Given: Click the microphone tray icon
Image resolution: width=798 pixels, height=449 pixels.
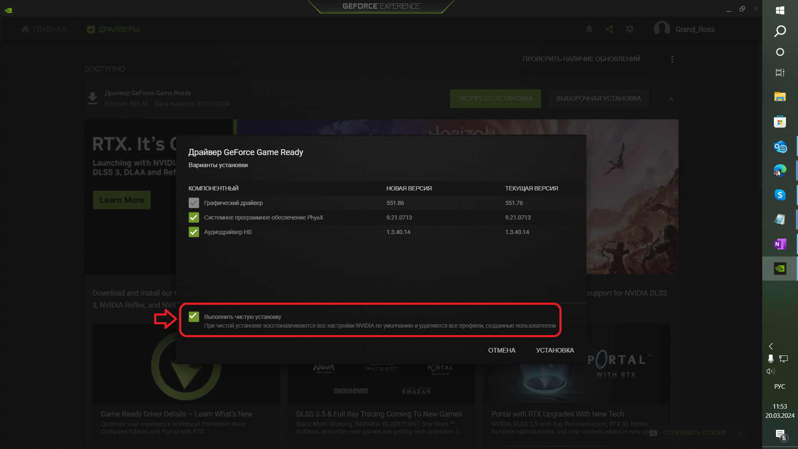Looking at the screenshot, I should pyautogui.click(x=771, y=358).
